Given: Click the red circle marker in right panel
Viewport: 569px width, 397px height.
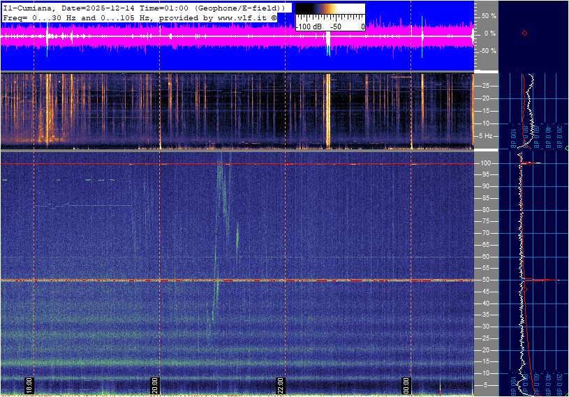Looking at the screenshot, I should pos(524,33).
